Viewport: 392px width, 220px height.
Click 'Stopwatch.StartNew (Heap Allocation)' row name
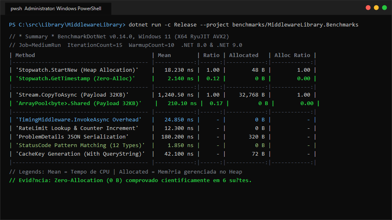pos(77,70)
